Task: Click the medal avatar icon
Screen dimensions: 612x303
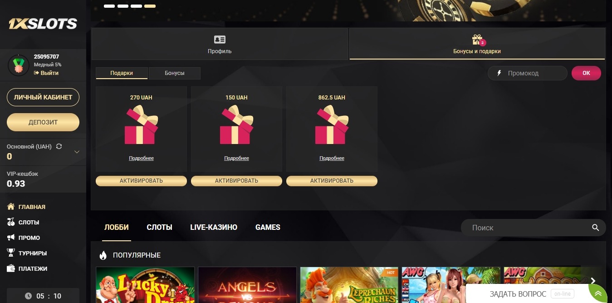Action: [x=19, y=65]
